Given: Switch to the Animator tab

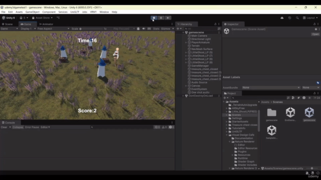Looking at the screenshot, I should (x=46, y=24).
